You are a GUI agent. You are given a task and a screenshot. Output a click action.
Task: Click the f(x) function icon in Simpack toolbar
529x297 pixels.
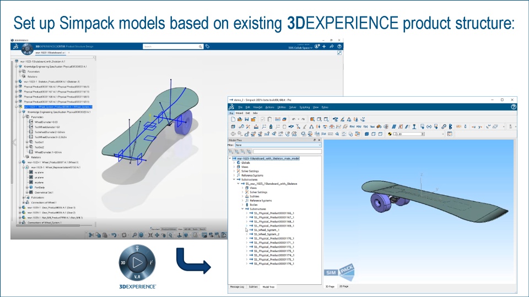tap(366, 127)
